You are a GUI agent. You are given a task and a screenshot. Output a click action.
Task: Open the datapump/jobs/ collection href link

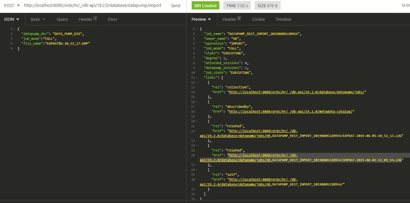[x=297, y=92]
